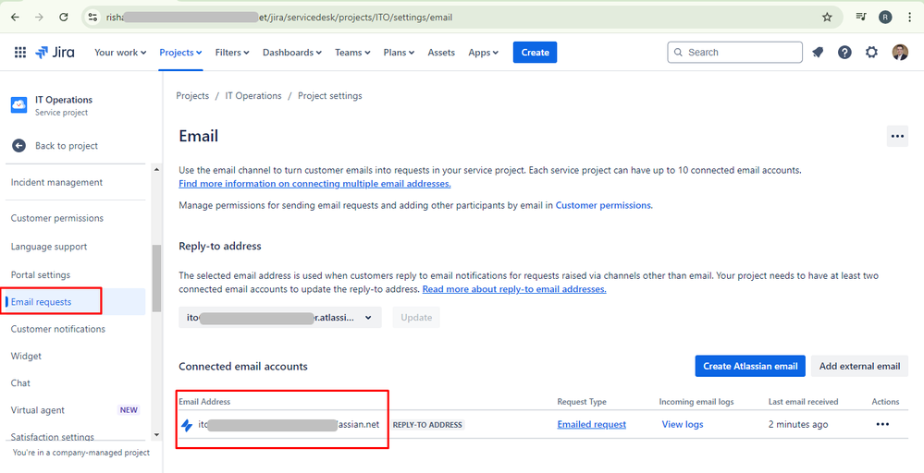The width and height of the screenshot is (924, 473).
Task: Click into the Jira Search field
Action: point(734,53)
